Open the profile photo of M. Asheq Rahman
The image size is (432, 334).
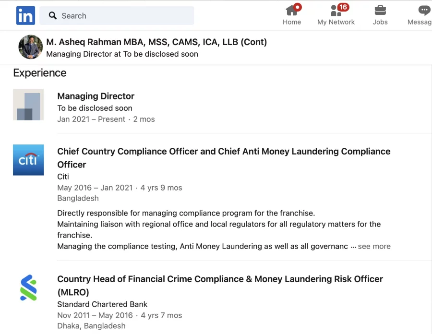pyautogui.click(x=31, y=47)
